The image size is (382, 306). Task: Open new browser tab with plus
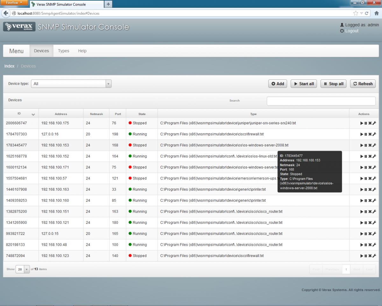tap(108, 4)
